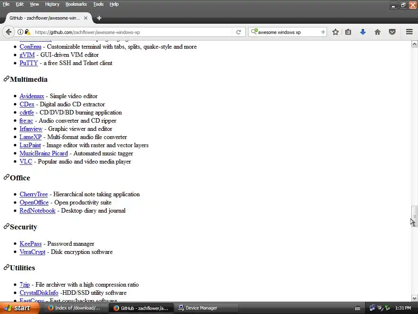Open the MuzicBrainz Picard link
This screenshot has height=314, width=418.
44,153
